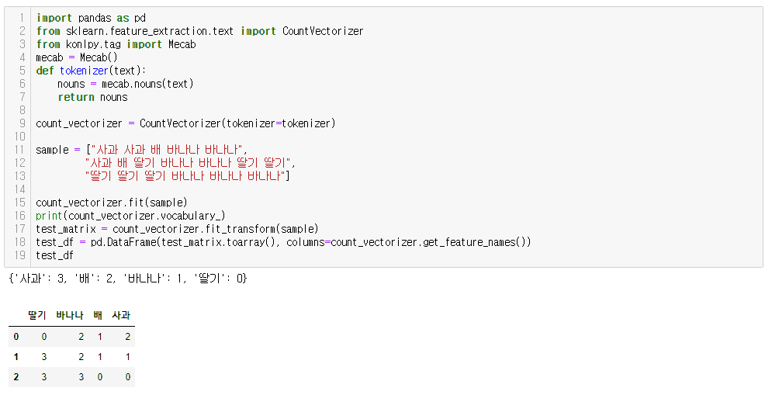Click the 딸기 column header in the table
The image size is (772, 395).
coord(36,315)
